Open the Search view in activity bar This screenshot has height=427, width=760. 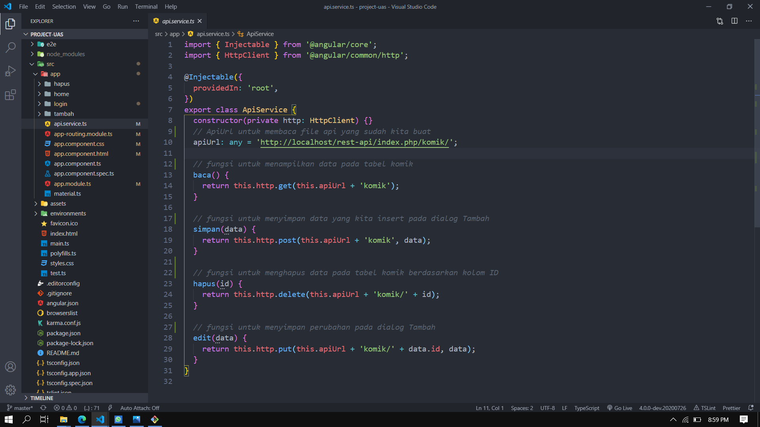[x=11, y=47]
